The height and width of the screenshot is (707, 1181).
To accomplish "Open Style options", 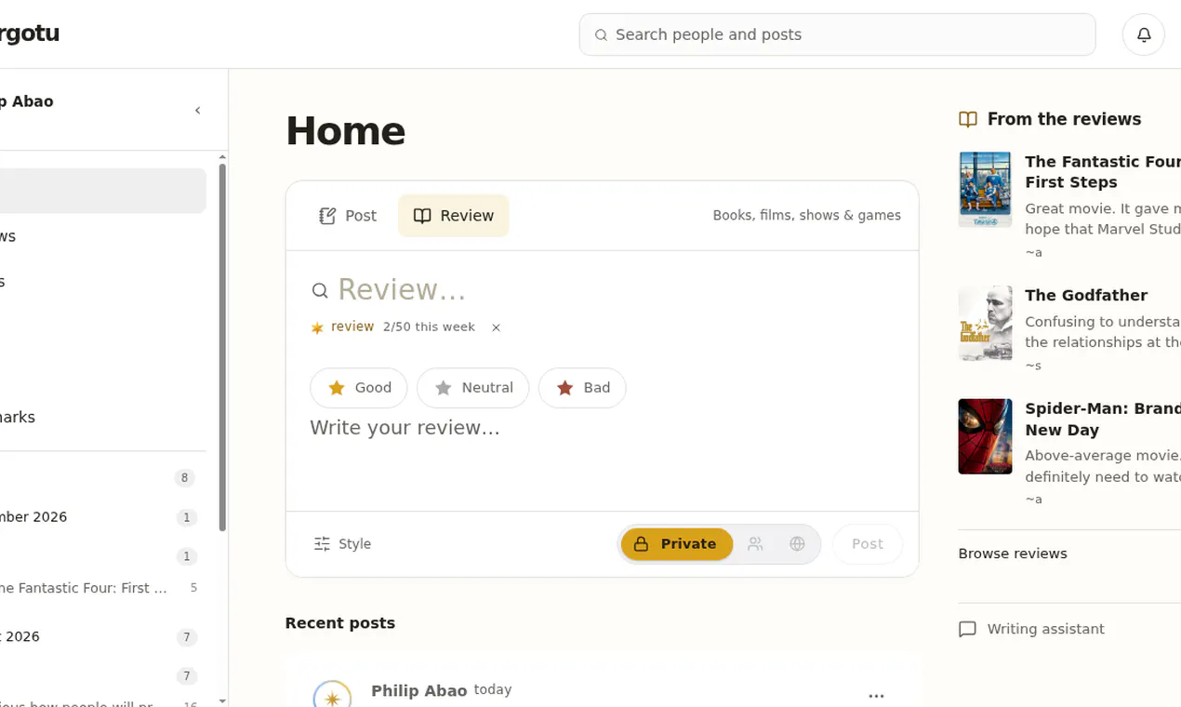I will (x=342, y=544).
